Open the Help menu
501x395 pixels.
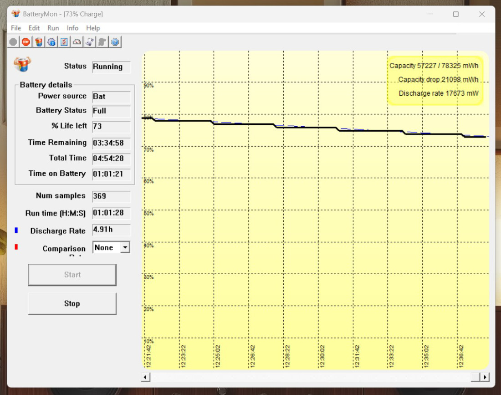pos(93,28)
